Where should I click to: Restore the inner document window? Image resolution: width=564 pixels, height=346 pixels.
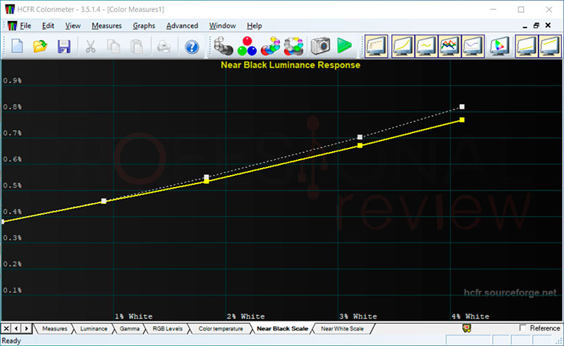pyautogui.click(x=537, y=25)
